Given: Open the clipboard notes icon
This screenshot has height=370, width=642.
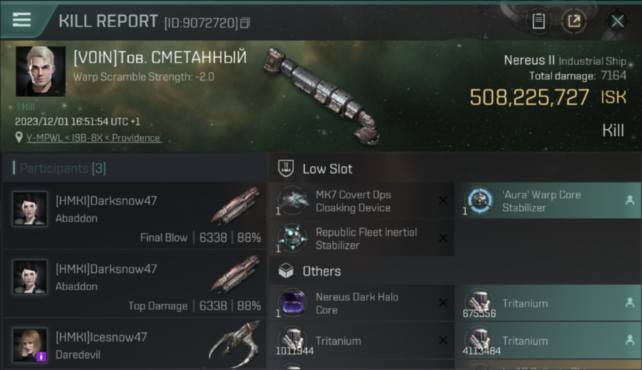Looking at the screenshot, I should click(538, 21).
